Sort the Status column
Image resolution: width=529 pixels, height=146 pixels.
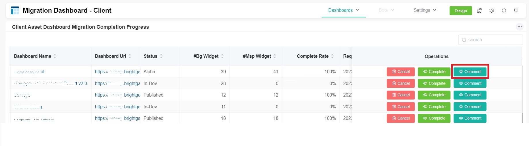coord(161,56)
